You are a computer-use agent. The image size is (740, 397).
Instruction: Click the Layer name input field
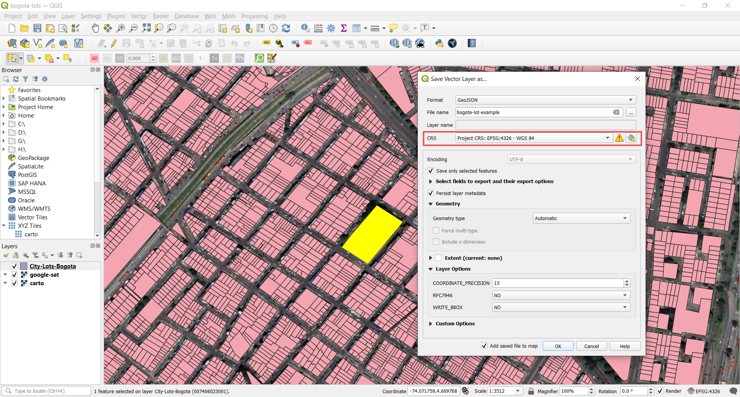(546, 125)
